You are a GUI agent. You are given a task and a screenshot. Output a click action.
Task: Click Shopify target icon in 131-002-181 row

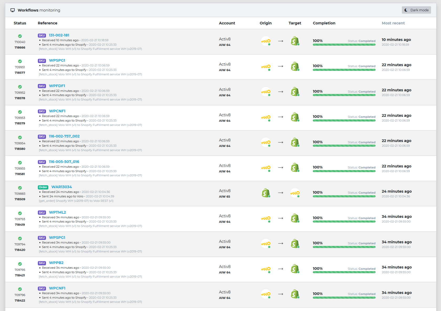pyautogui.click(x=295, y=41)
